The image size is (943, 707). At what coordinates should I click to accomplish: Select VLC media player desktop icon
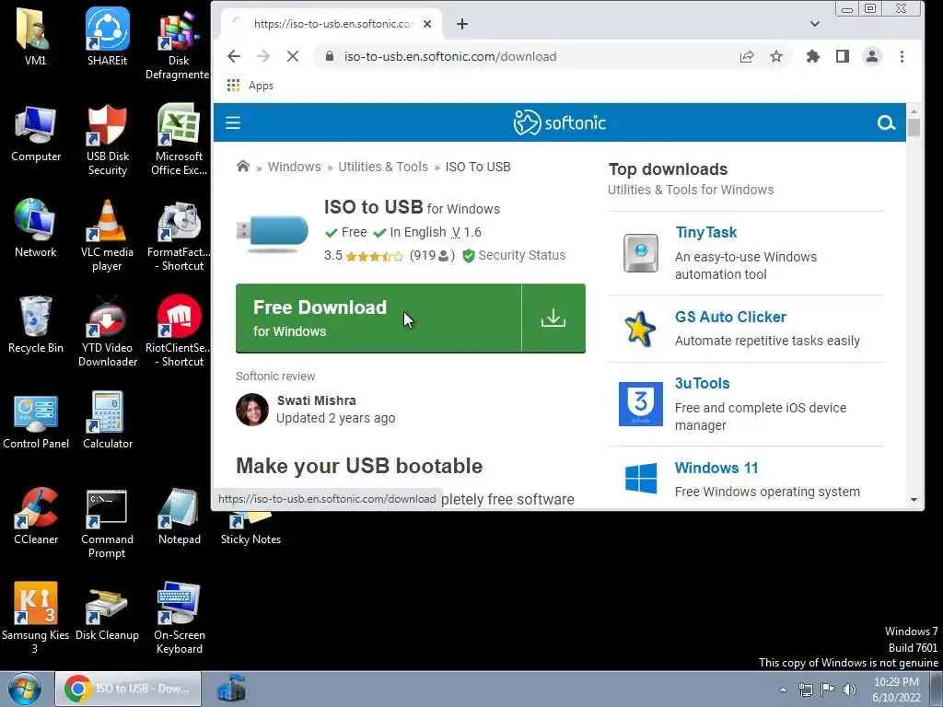[107, 235]
